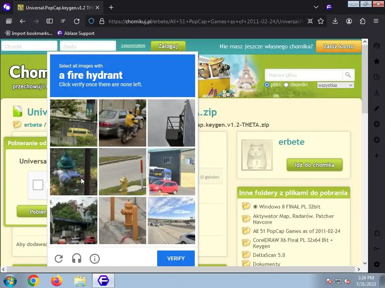
Task: Open the DeltaScan 5.0 folder
Action: point(269,255)
